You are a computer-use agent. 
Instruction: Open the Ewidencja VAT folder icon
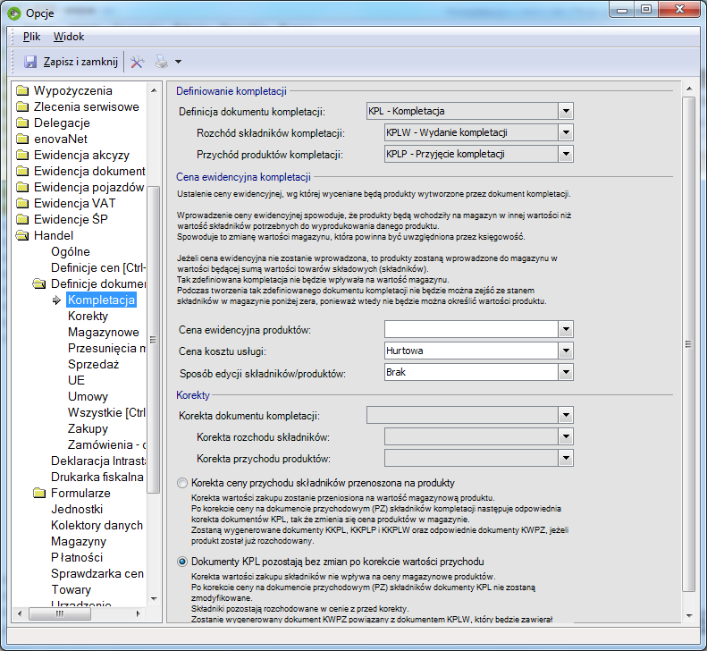tap(22, 204)
